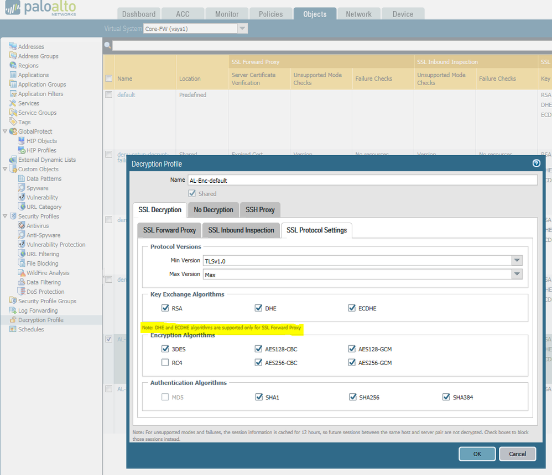This screenshot has width=552, height=475.
Task: Click the Tags icon in sidebar
Action: (13, 122)
